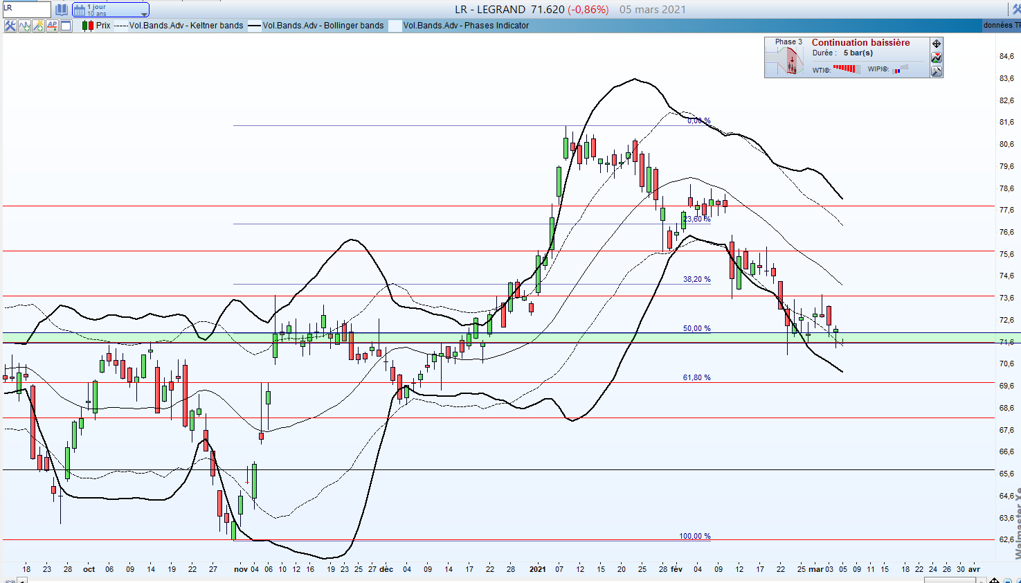Click the Continuation baissière heading

pos(860,42)
